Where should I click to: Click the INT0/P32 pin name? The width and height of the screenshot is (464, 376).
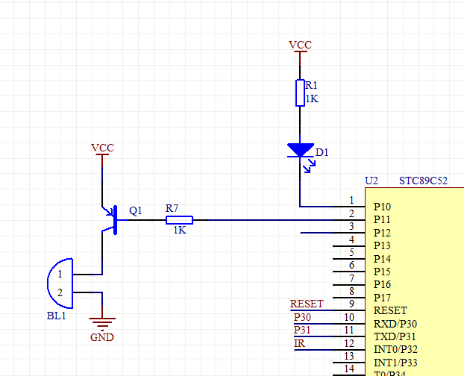[395, 349]
